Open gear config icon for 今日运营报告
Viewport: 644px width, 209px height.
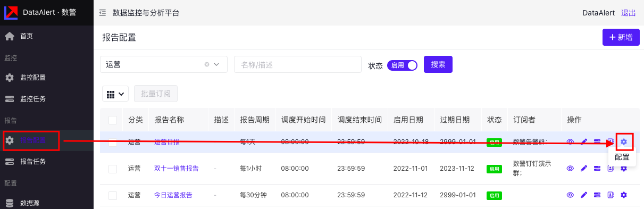624,195
